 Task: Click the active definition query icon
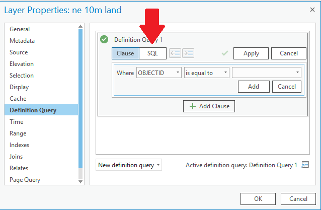click(305, 165)
